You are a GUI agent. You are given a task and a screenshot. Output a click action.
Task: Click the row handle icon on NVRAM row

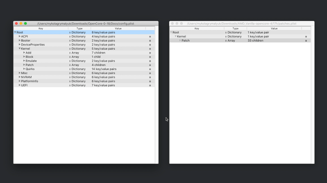(x=150, y=77)
